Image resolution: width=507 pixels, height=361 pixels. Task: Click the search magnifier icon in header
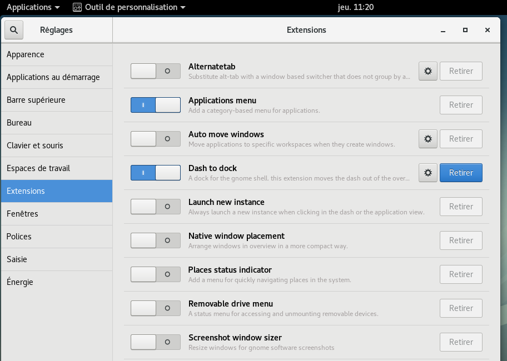coord(14,30)
